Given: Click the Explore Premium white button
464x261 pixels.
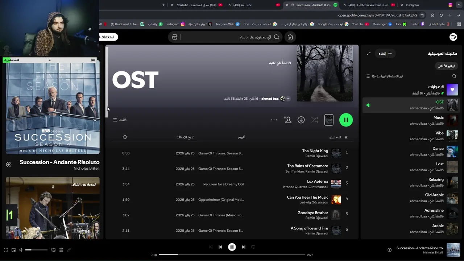Looking at the screenshot, I should (x=108, y=37).
